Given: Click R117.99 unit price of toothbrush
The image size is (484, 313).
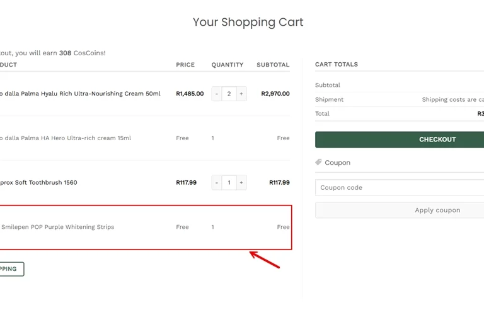Looking at the screenshot, I should coord(186,182).
